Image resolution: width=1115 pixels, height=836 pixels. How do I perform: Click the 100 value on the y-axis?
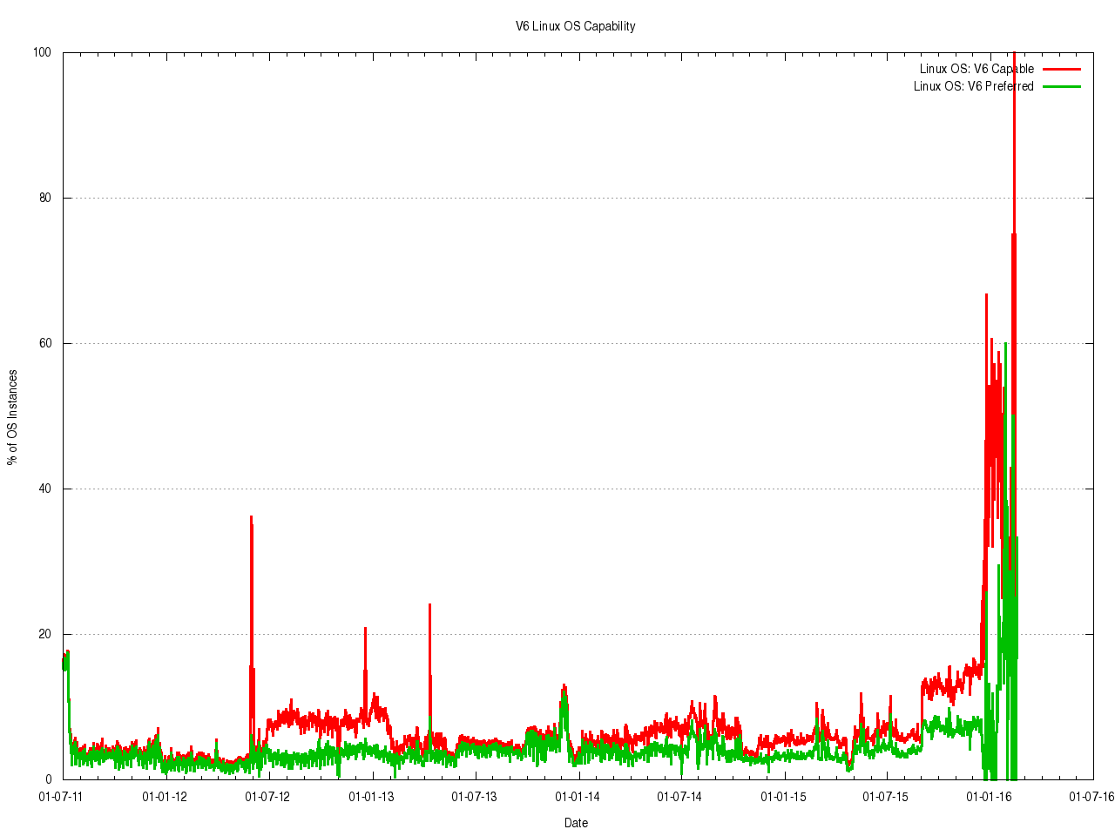point(42,52)
